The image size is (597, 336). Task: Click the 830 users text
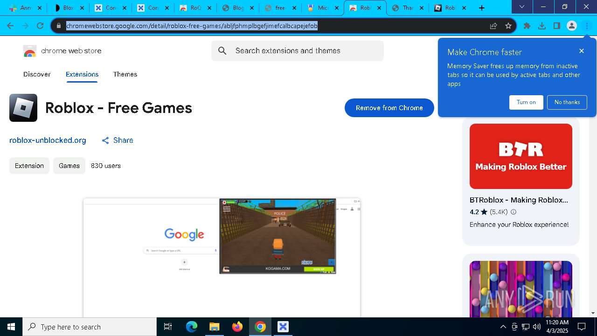click(x=106, y=166)
